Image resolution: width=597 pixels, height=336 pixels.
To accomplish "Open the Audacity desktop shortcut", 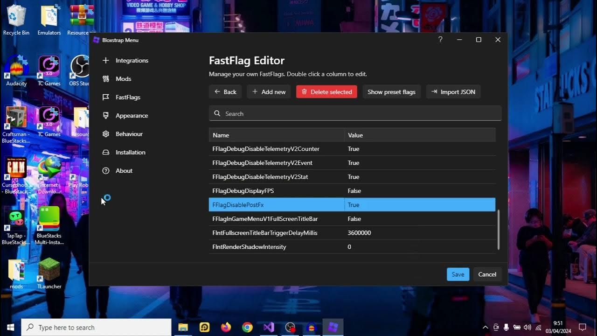I will 16,71.
